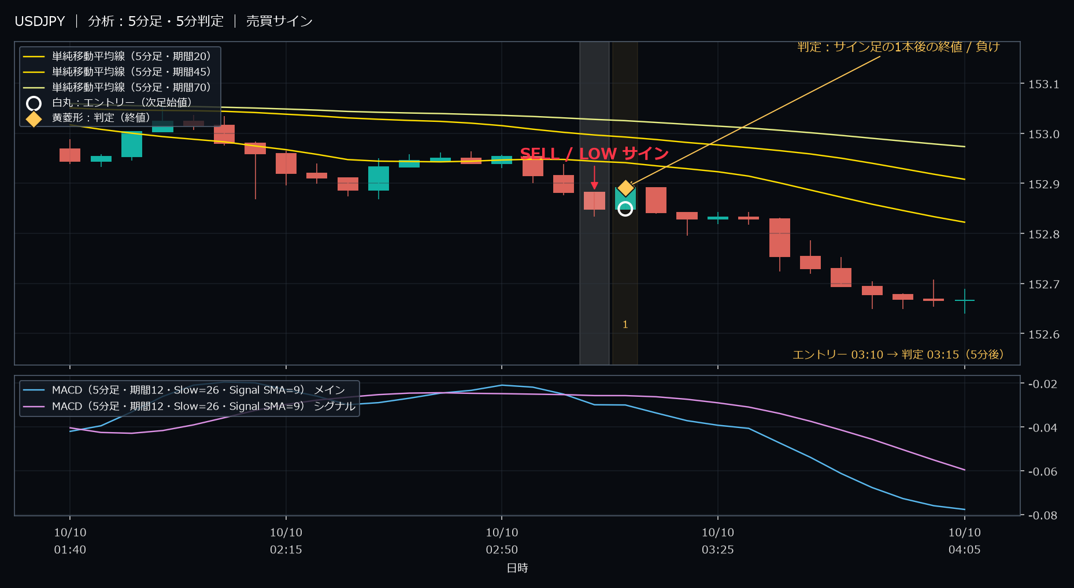The width and height of the screenshot is (1074, 588).
Task: Click the -0.06 MACD axis label
Action: pos(1042,471)
